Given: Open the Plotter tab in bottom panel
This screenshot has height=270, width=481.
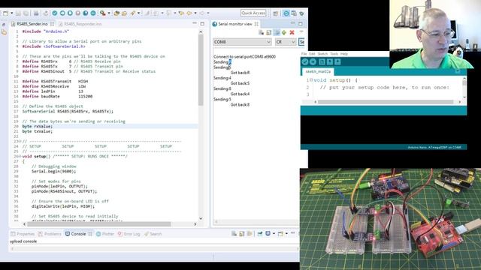Looking at the screenshot, I should click(105, 234).
